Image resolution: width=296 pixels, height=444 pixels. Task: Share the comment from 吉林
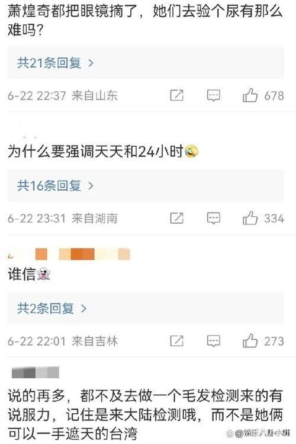[177, 340]
